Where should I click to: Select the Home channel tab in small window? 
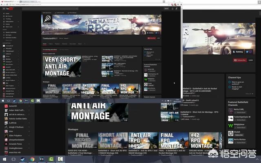pyautogui.click(x=44, y=44)
